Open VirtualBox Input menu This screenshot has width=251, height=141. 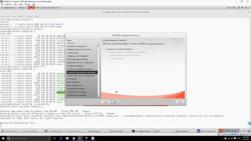(x=21, y=4)
